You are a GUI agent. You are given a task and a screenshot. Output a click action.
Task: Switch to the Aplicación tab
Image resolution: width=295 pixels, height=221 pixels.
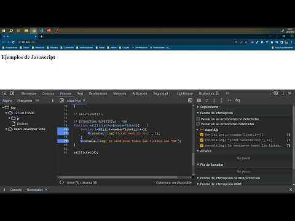(140, 93)
